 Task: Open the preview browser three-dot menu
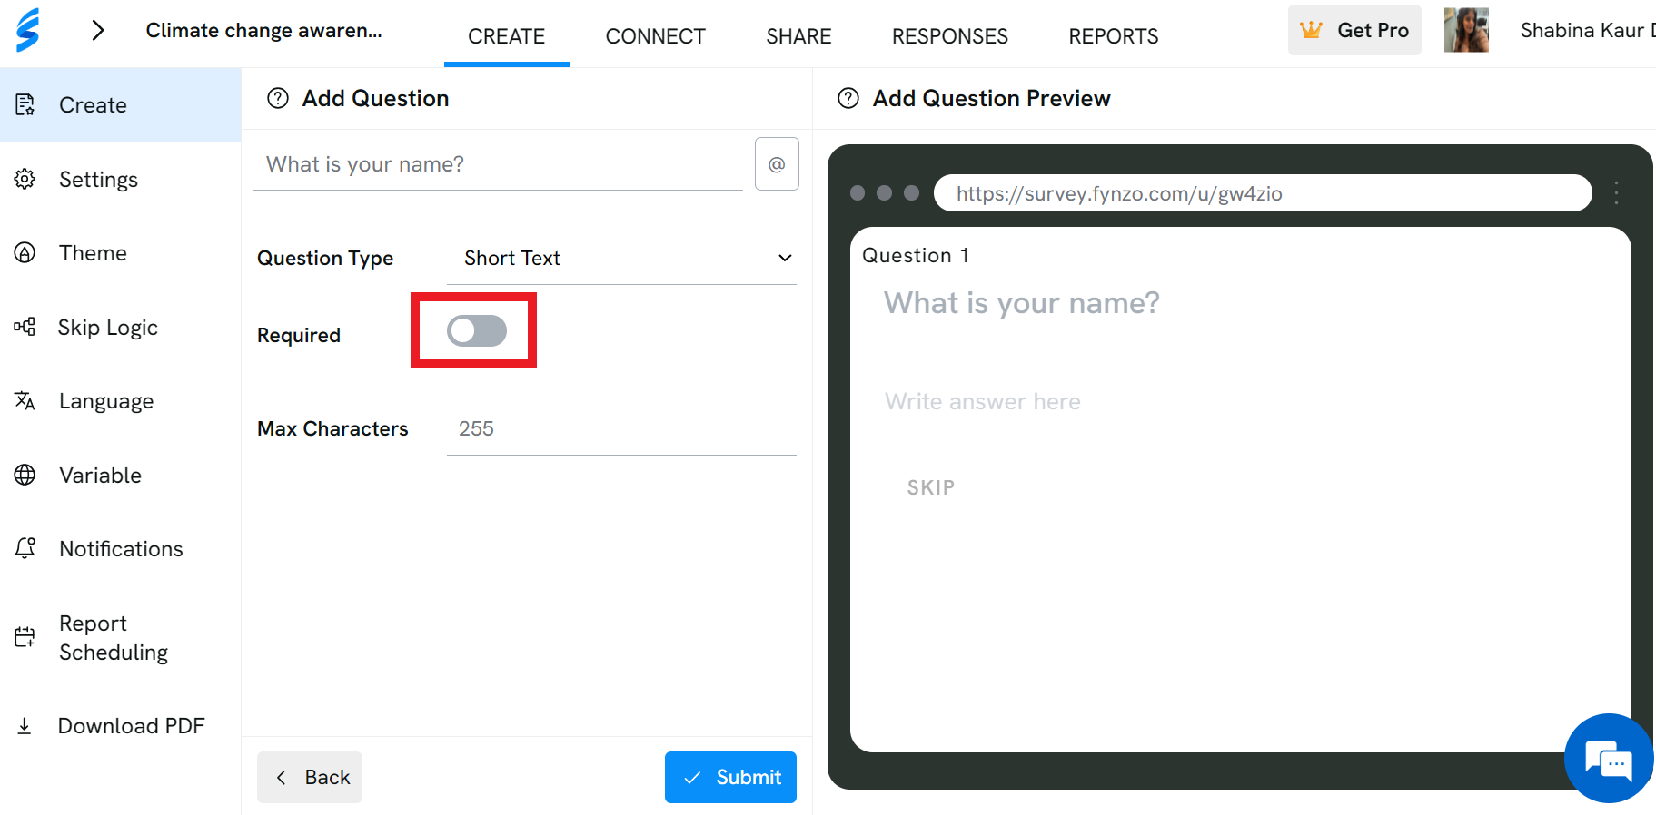(1616, 193)
